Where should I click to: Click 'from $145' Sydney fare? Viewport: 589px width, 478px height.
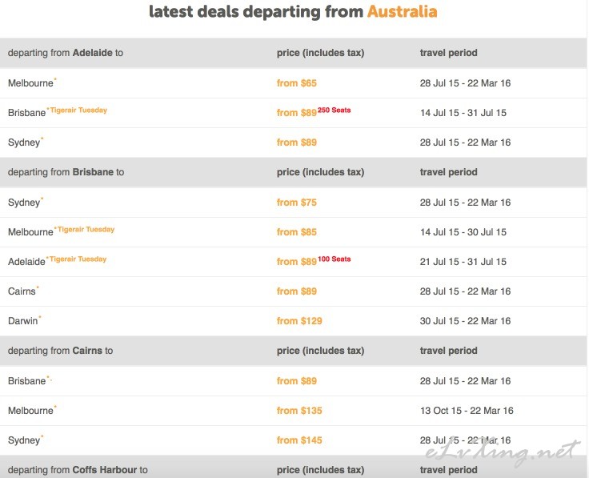[299, 440]
